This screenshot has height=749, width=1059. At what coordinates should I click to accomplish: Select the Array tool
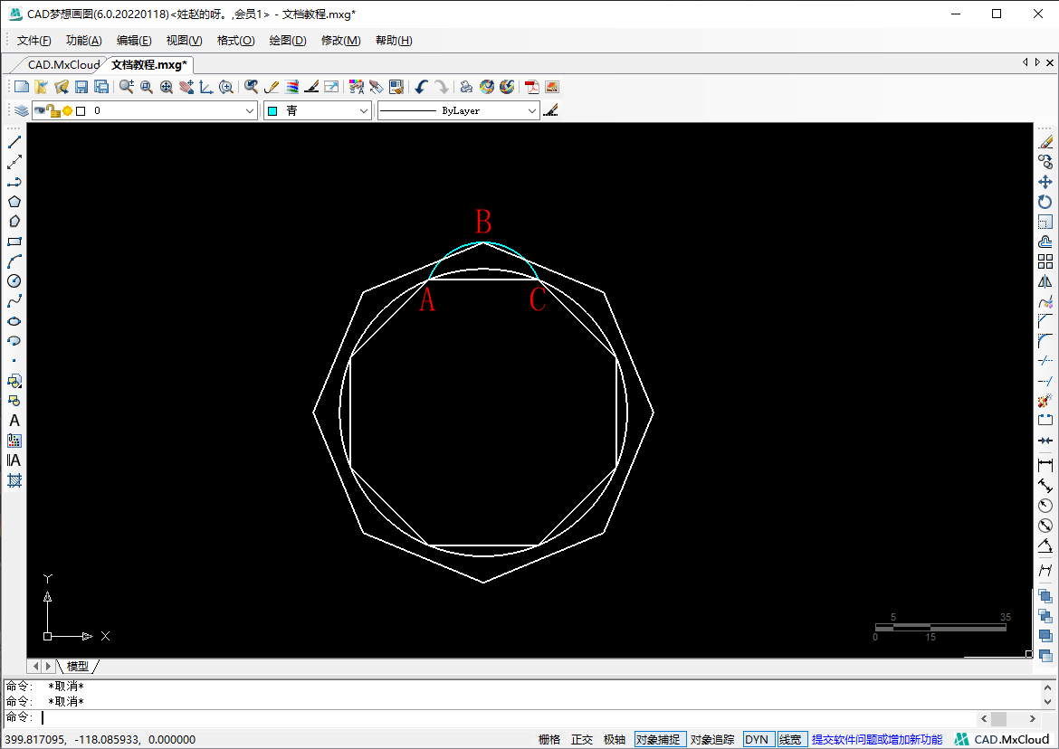click(1045, 261)
